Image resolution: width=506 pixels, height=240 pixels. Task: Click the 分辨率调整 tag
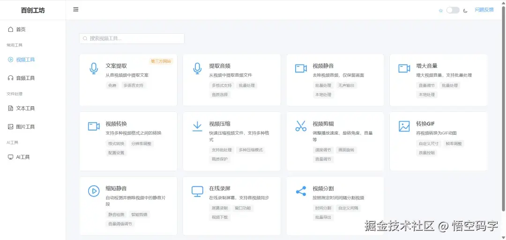coord(141,143)
